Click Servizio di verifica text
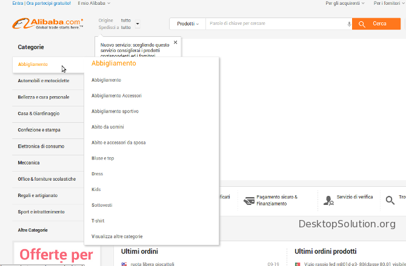Screen dimensions: 406x266 [354, 197]
